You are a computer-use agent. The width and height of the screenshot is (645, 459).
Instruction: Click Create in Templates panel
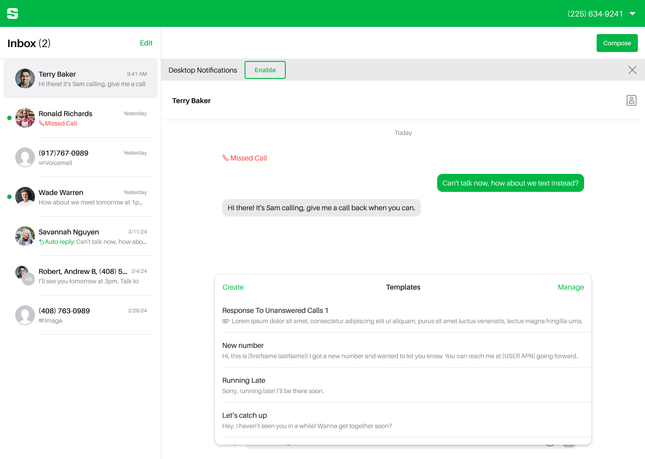click(x=233, y=287)
